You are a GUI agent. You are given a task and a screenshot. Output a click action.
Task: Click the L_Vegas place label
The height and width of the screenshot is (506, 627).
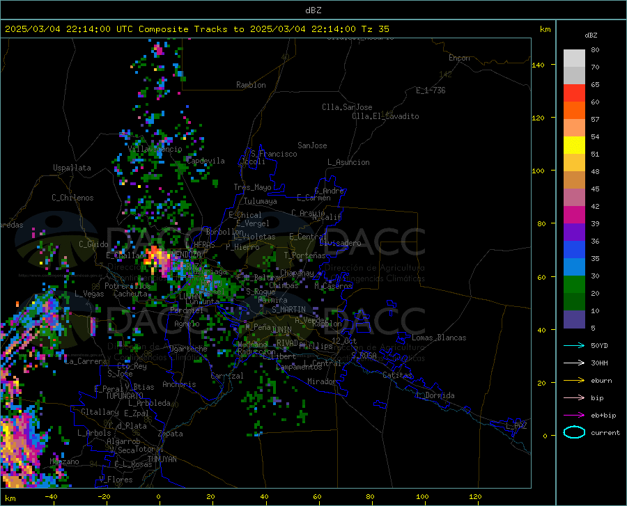[x=89, y=294]
